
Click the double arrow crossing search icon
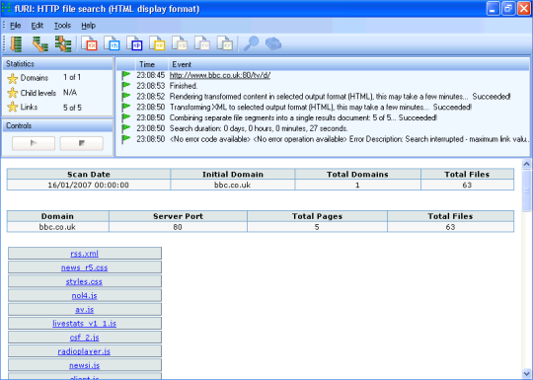coord(63,44)
